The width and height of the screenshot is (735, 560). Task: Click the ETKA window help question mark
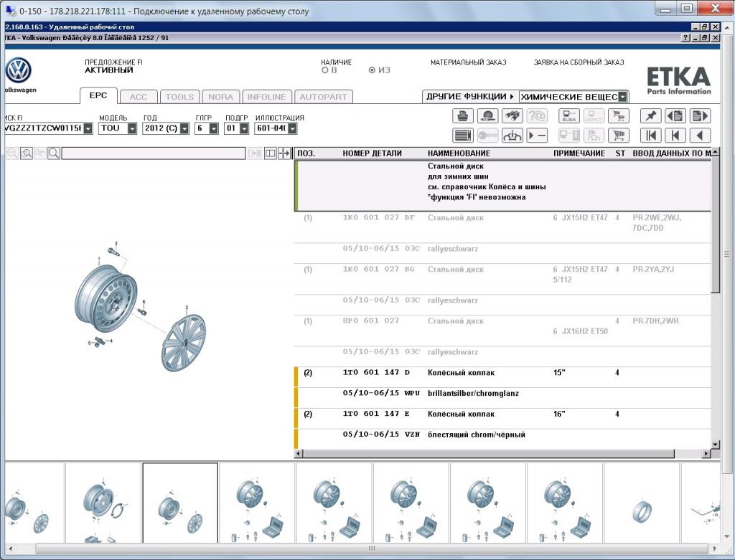[686, 38]
